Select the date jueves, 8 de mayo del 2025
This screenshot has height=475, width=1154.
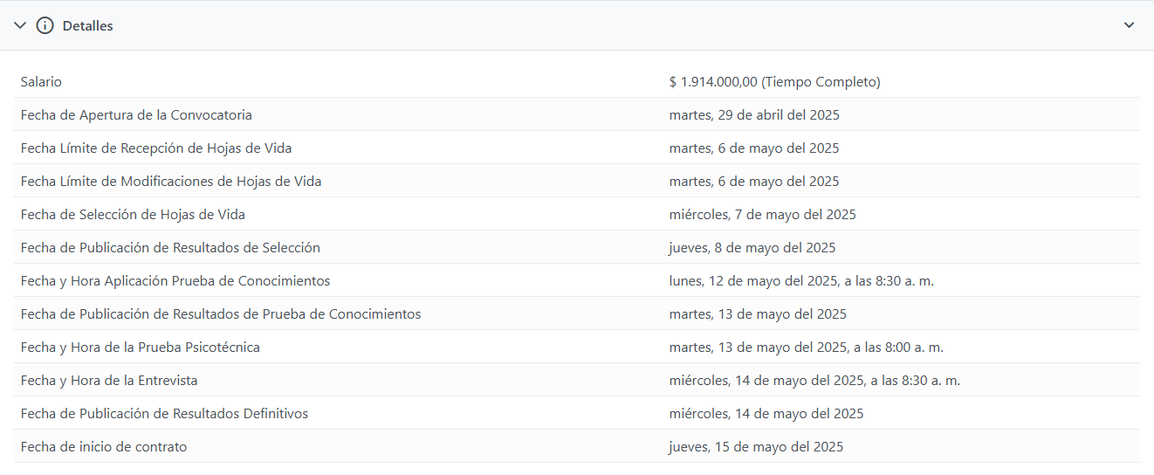(752, 248)
